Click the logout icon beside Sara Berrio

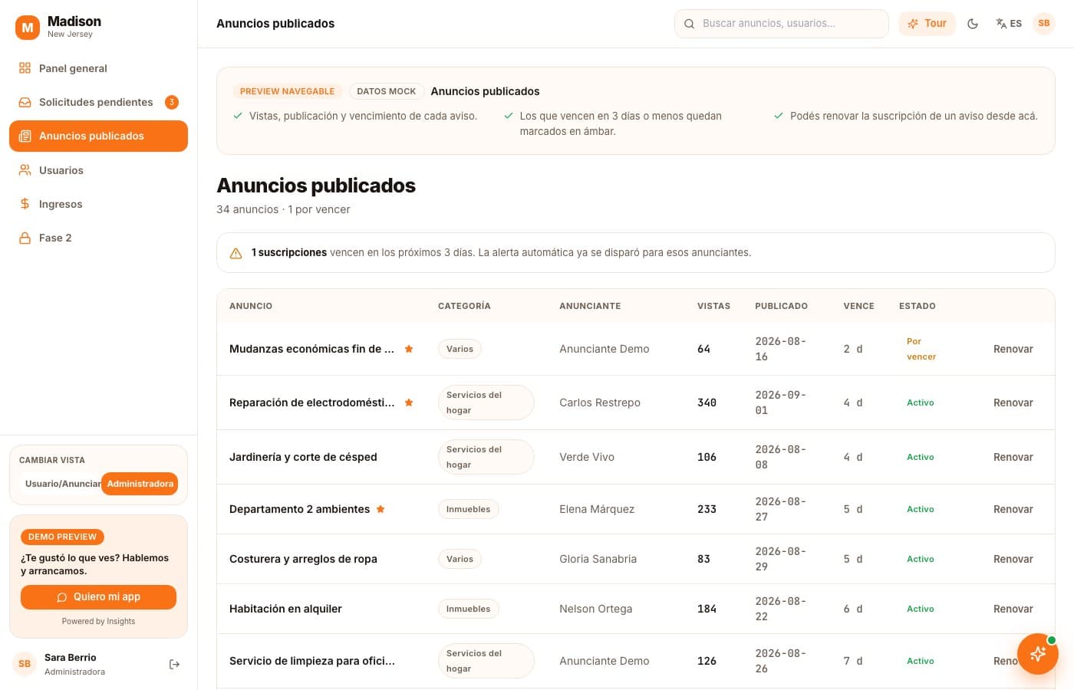[x=174, y=665]
